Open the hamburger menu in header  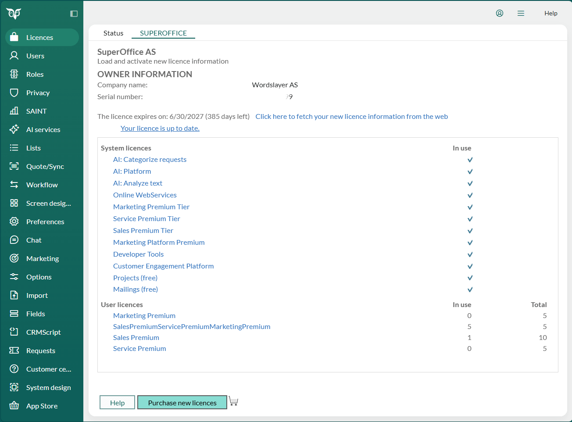pyautogui.click(x=521, y=13)
